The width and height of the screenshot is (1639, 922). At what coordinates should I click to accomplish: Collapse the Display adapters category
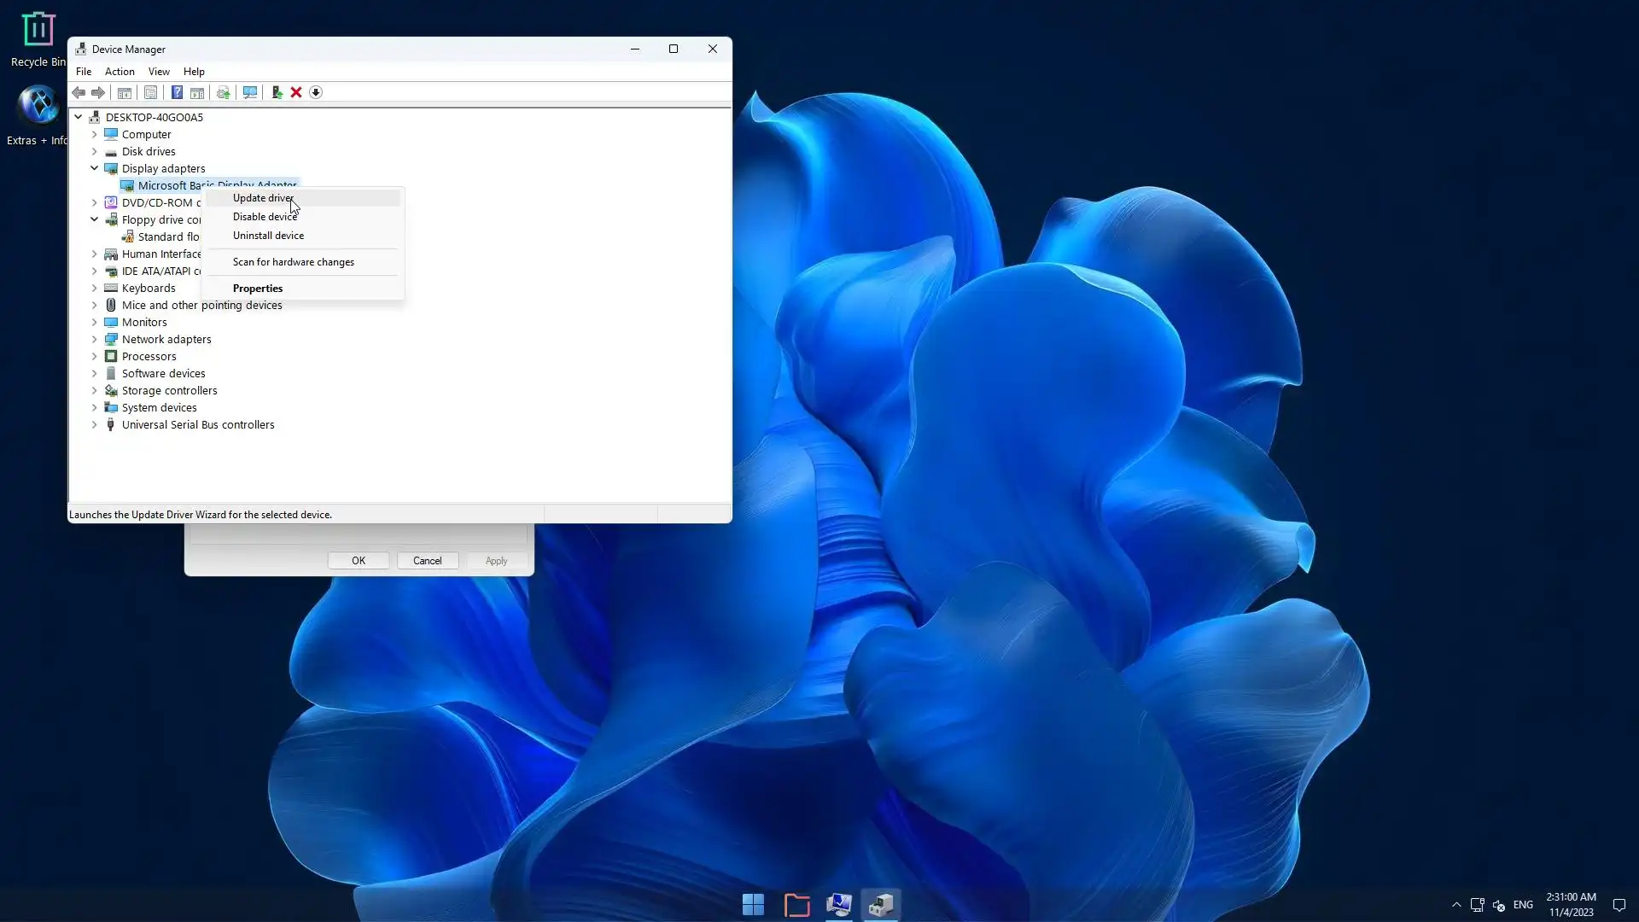pyautogui.click(x=95, y=168)
